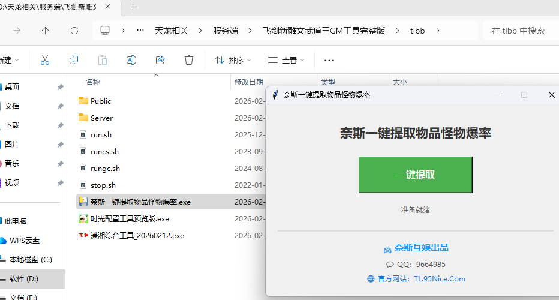The width and height of the screenshot is (559, 300).
Task: Click 飞剑新雕文武道三GM工具完整版 breadcrumb
Action: (x=324, y=31)
